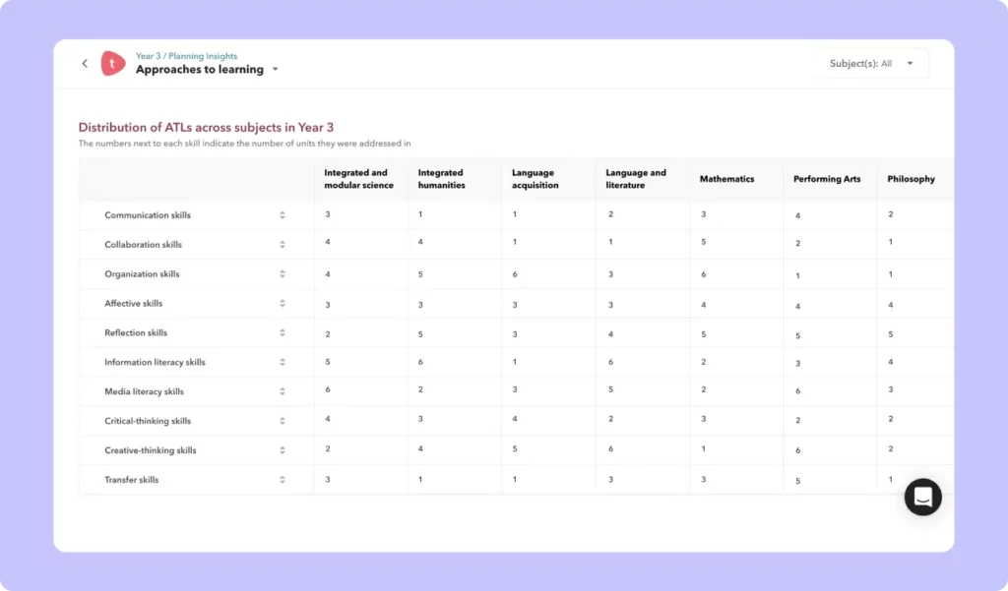Image resolution: width=1008 pixels, height=591 pixels.
Task: Expand sort options for Creative-thinking skills
Action: (x=283, y=450)
